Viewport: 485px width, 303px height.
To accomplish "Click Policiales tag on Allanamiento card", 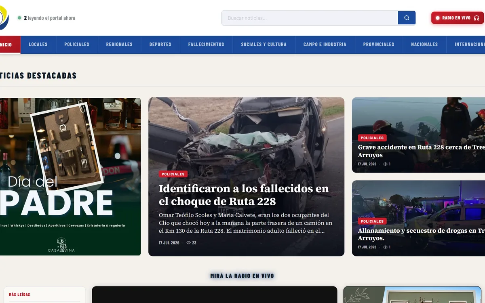I will 372,221.
